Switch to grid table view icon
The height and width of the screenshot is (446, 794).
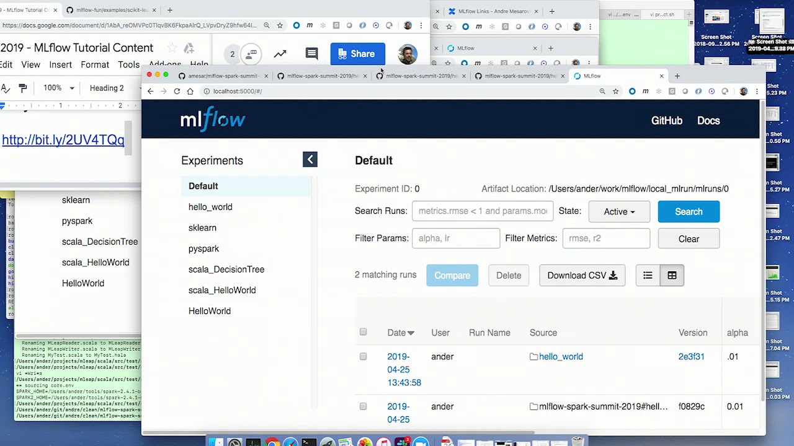click(672, 276)
